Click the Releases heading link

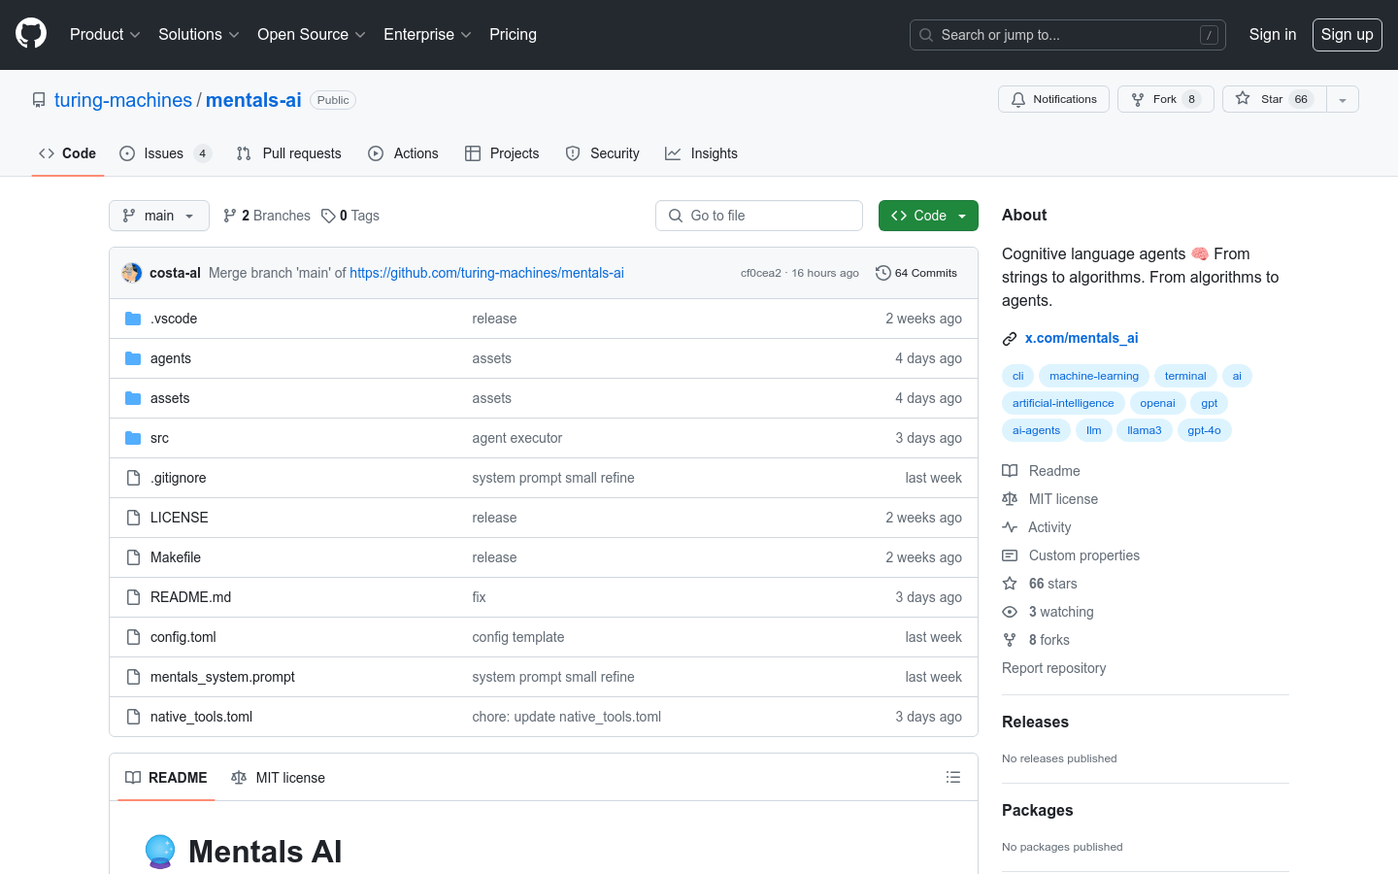click(x=1035, y=722)
